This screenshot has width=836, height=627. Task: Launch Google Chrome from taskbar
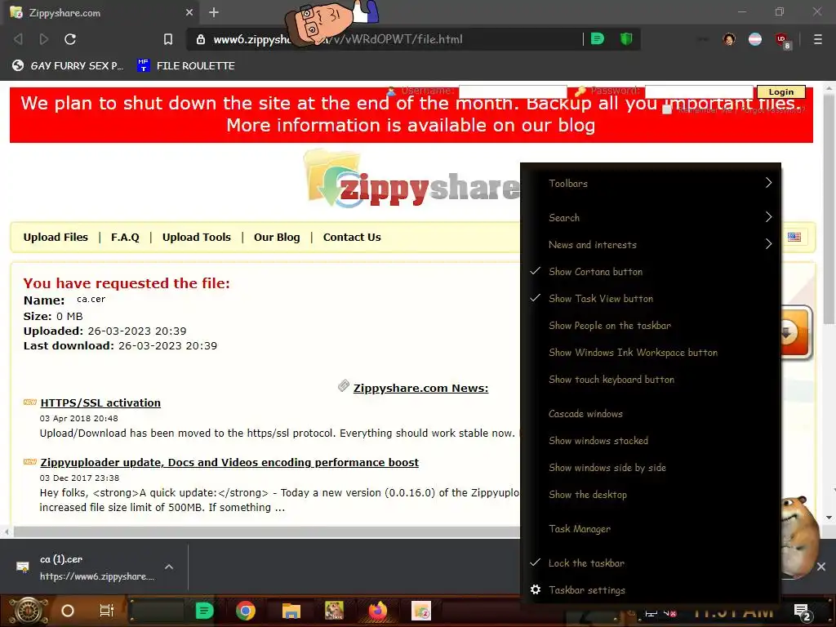[x=245, y=611]
